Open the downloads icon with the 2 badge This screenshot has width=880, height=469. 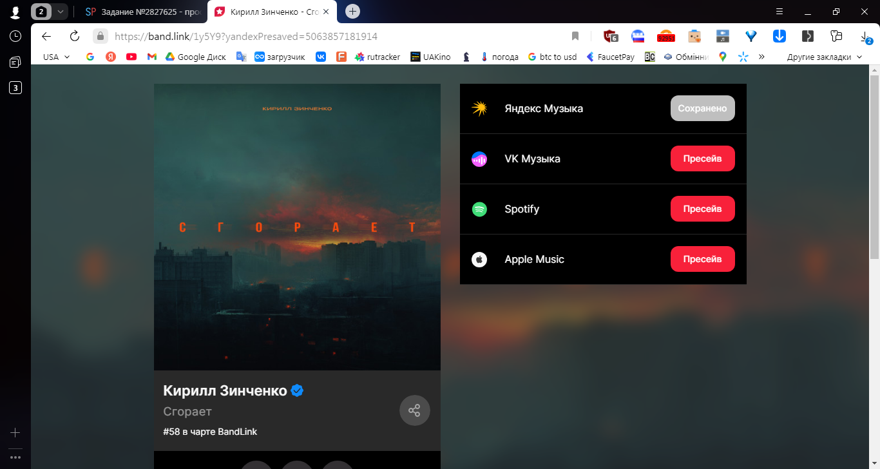[866, 37]
